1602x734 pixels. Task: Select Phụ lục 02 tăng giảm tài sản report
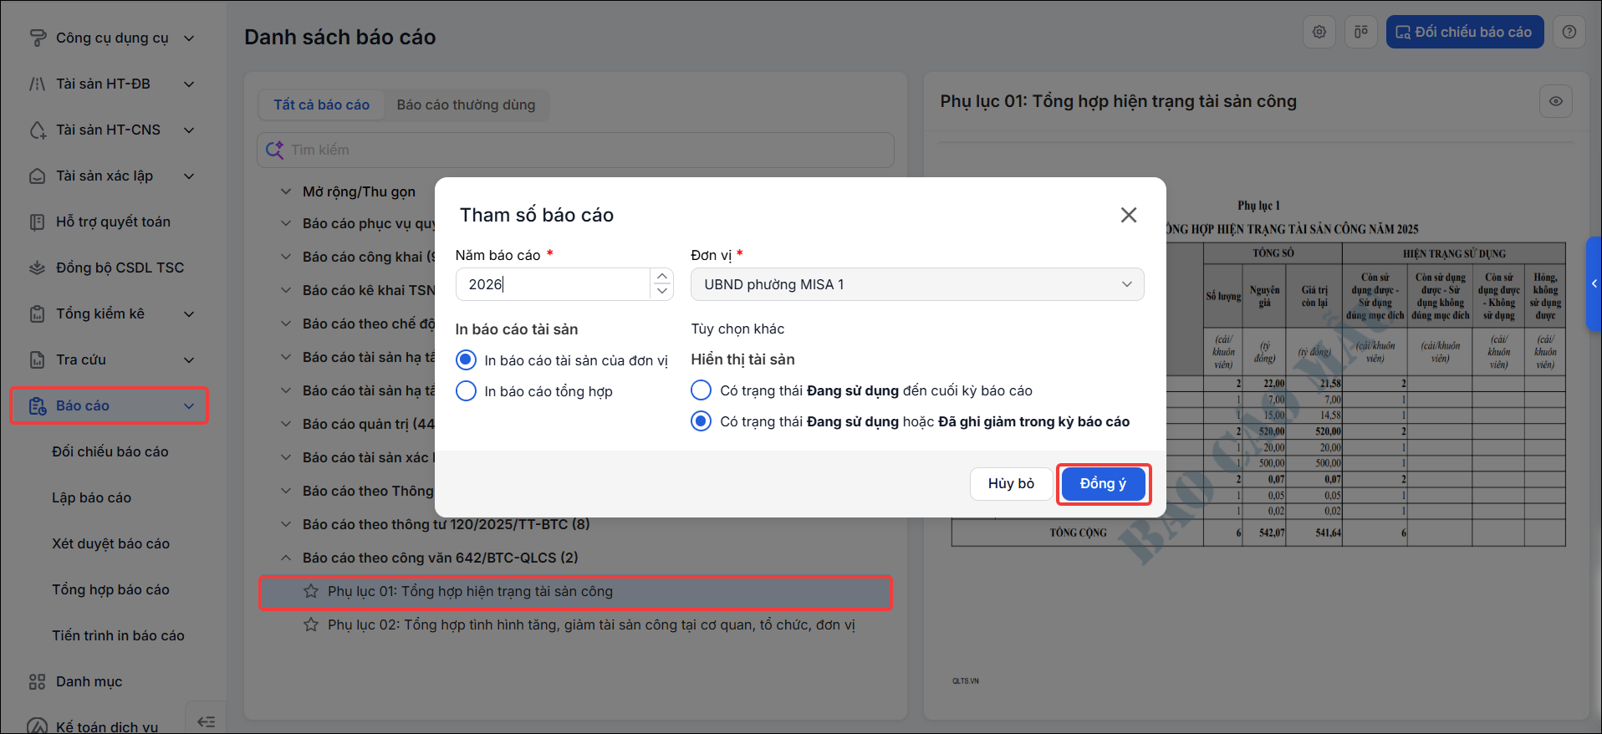tap(575, 624)
